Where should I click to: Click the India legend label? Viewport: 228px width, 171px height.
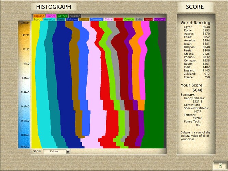tap(139, 19)
